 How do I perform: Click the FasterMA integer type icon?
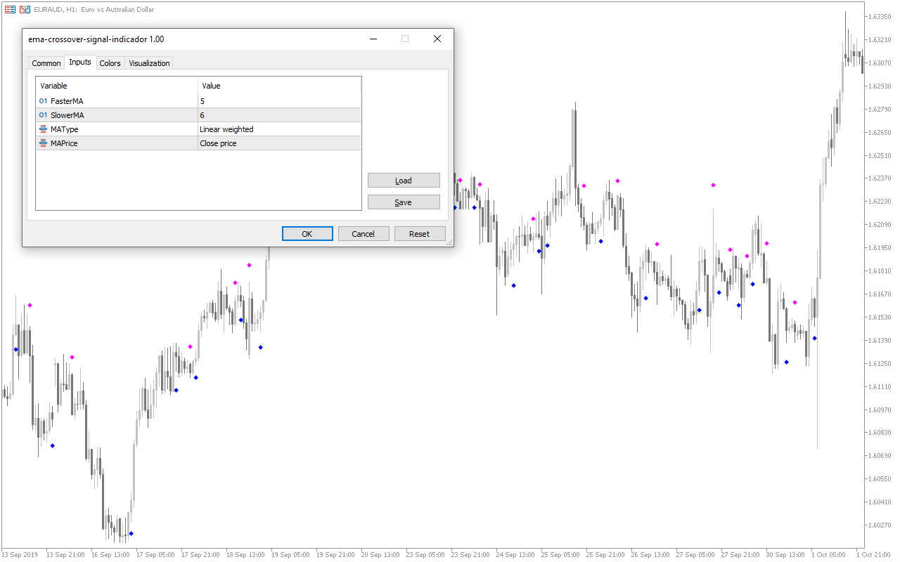pyautogui.click(x=44, y=101)
